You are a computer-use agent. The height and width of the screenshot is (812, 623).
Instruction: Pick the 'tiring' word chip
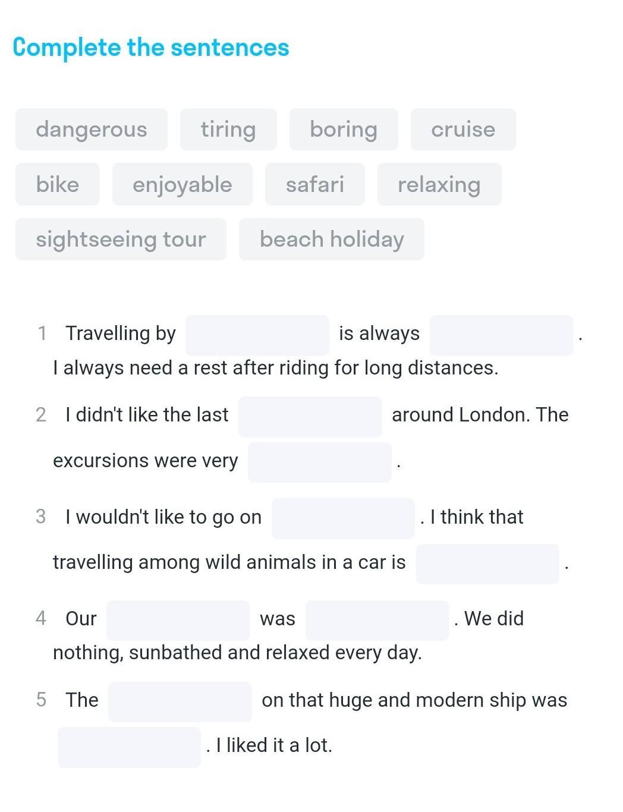coord(228,130)
